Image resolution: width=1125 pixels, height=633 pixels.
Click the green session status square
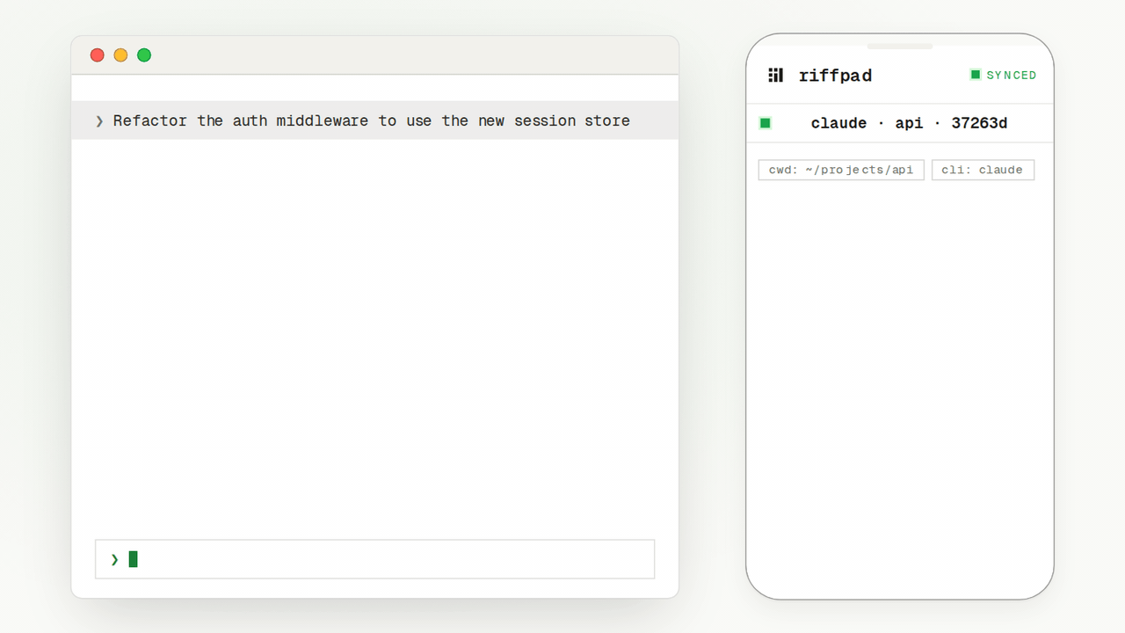[x=765, y=123]
